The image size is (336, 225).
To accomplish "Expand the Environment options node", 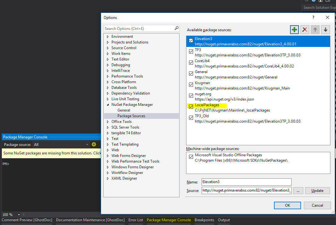I will 108,37.
